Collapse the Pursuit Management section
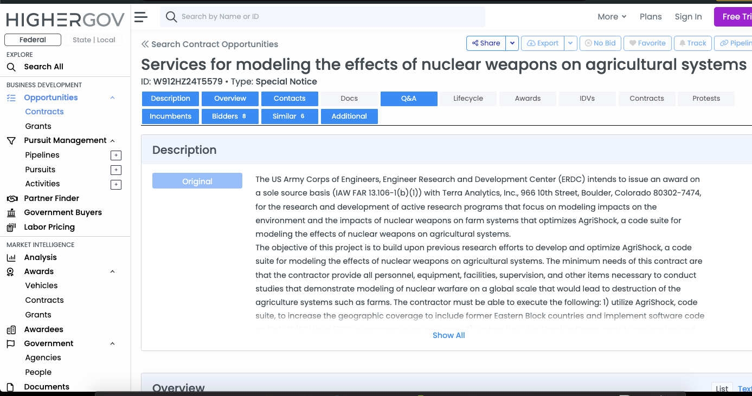752x396 pixels. (x=113, y=141)
